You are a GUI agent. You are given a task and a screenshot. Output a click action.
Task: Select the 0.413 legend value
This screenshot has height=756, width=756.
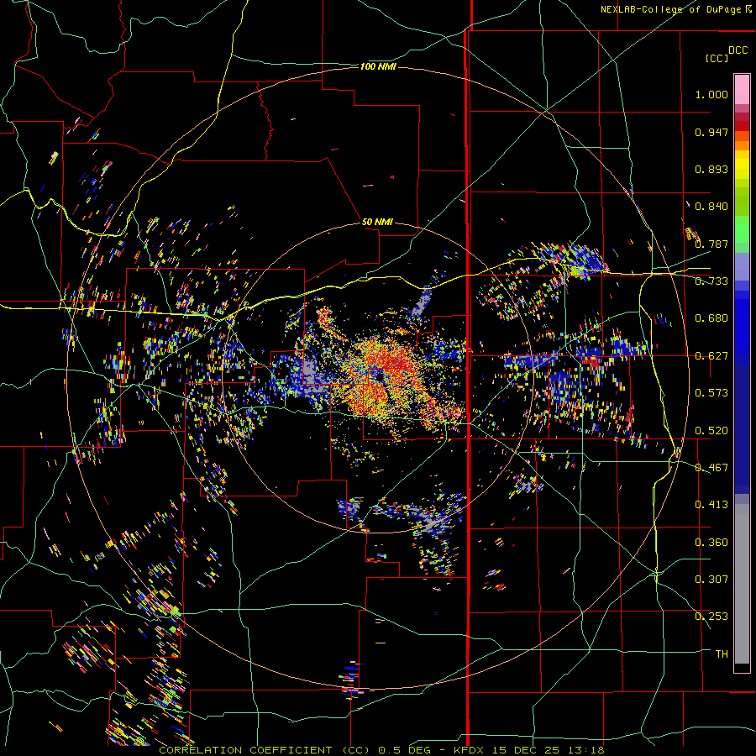[x=711, y=505]
